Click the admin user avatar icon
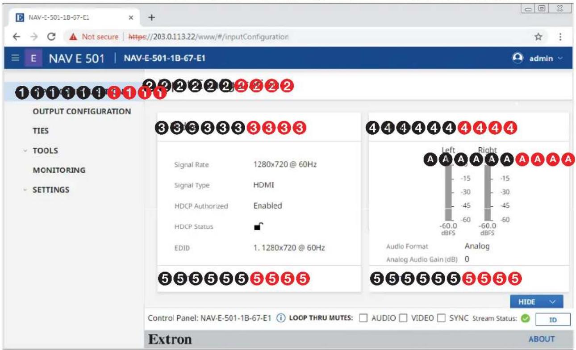Screen dimensions: 576x350 (518, 58)
